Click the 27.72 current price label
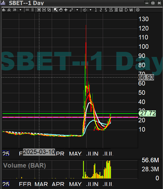Screen dimensions: 163x189 coord(147,113)
